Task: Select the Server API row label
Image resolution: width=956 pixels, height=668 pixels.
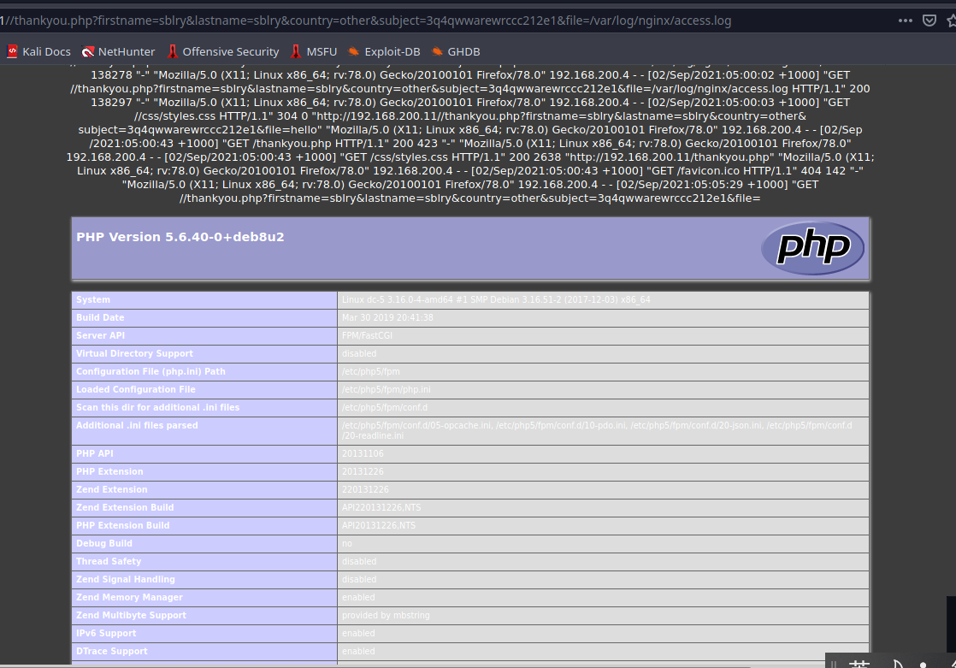Action: [x=101, y=335]
